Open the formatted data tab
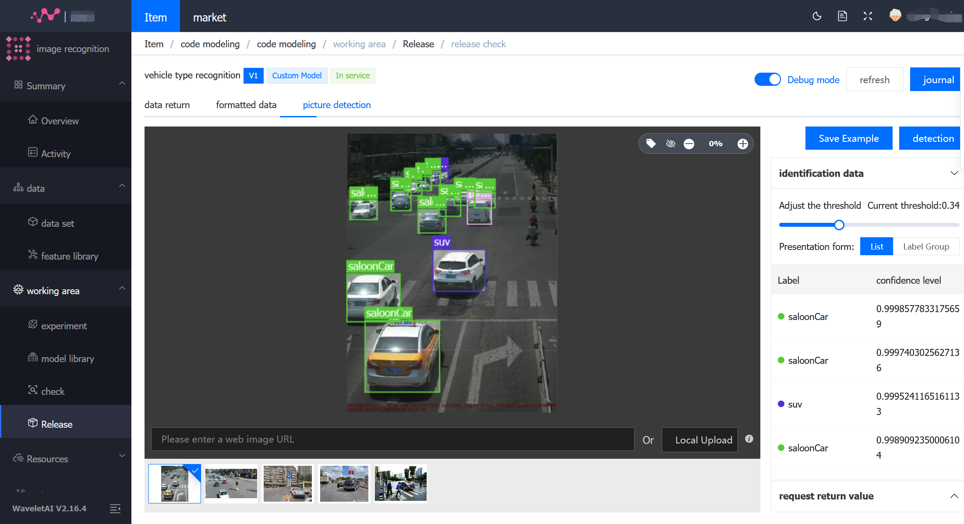The height and width of the screenshot is (524, 964). [246, 105]
